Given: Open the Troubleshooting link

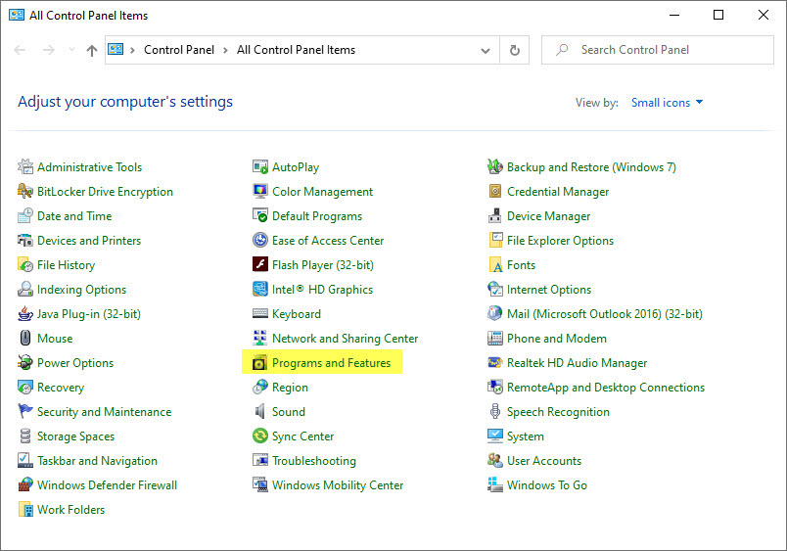Looking at the screenshot, I should (313, 460).
